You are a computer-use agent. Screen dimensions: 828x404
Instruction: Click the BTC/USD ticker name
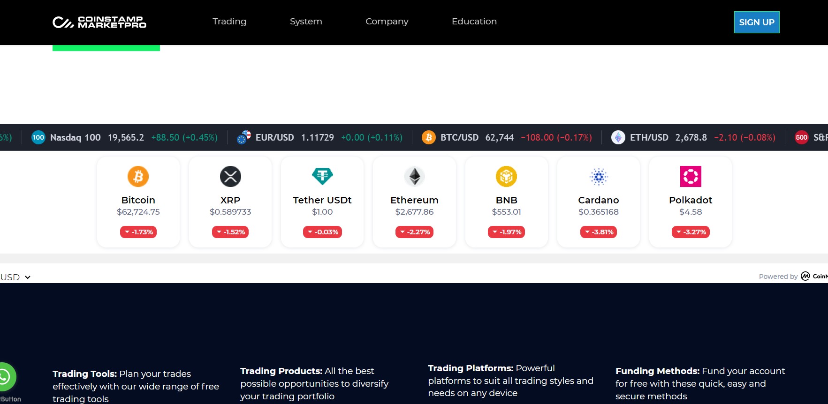point(460,137)
